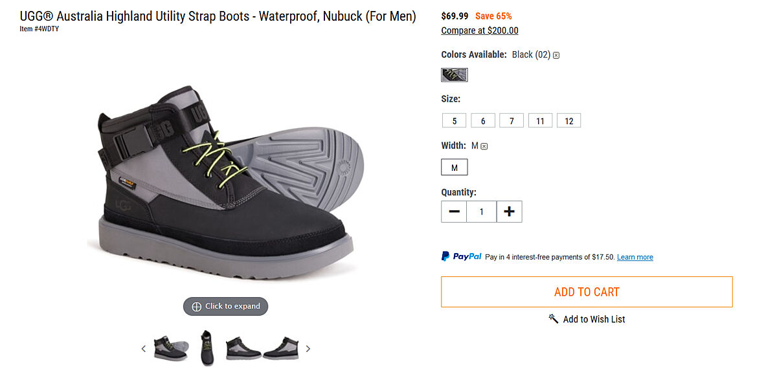This screenshot has height=376, width=777.
Task: Show next thumbnails with right arrow
Action: (x=308, y=349)
